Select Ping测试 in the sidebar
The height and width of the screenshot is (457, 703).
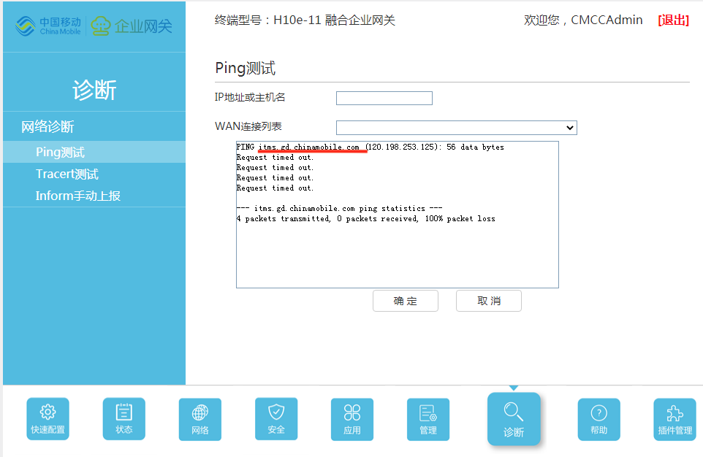[60, 152]
